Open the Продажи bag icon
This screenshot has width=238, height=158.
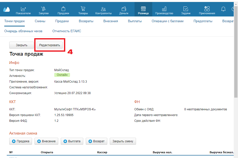63,9
